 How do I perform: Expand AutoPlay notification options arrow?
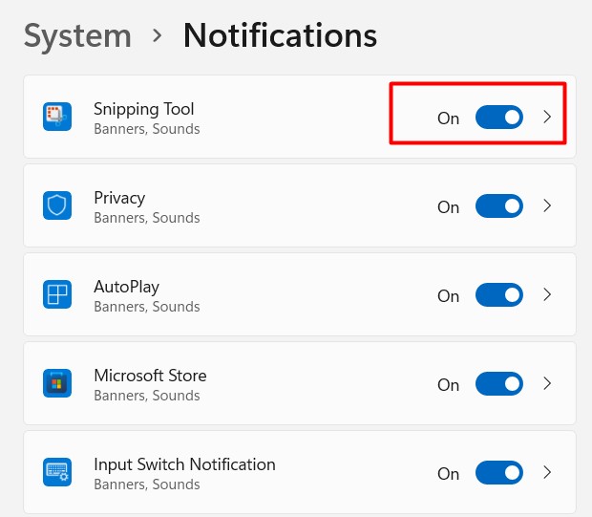547,295
